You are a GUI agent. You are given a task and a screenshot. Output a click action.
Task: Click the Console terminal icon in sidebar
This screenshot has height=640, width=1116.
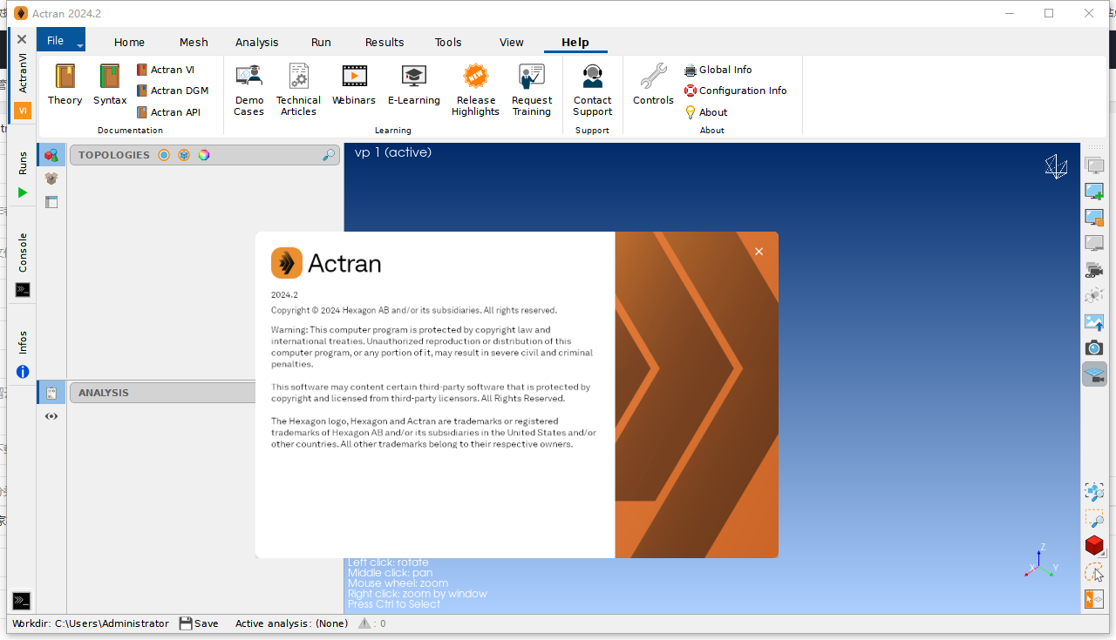click(x=23, y=290)
